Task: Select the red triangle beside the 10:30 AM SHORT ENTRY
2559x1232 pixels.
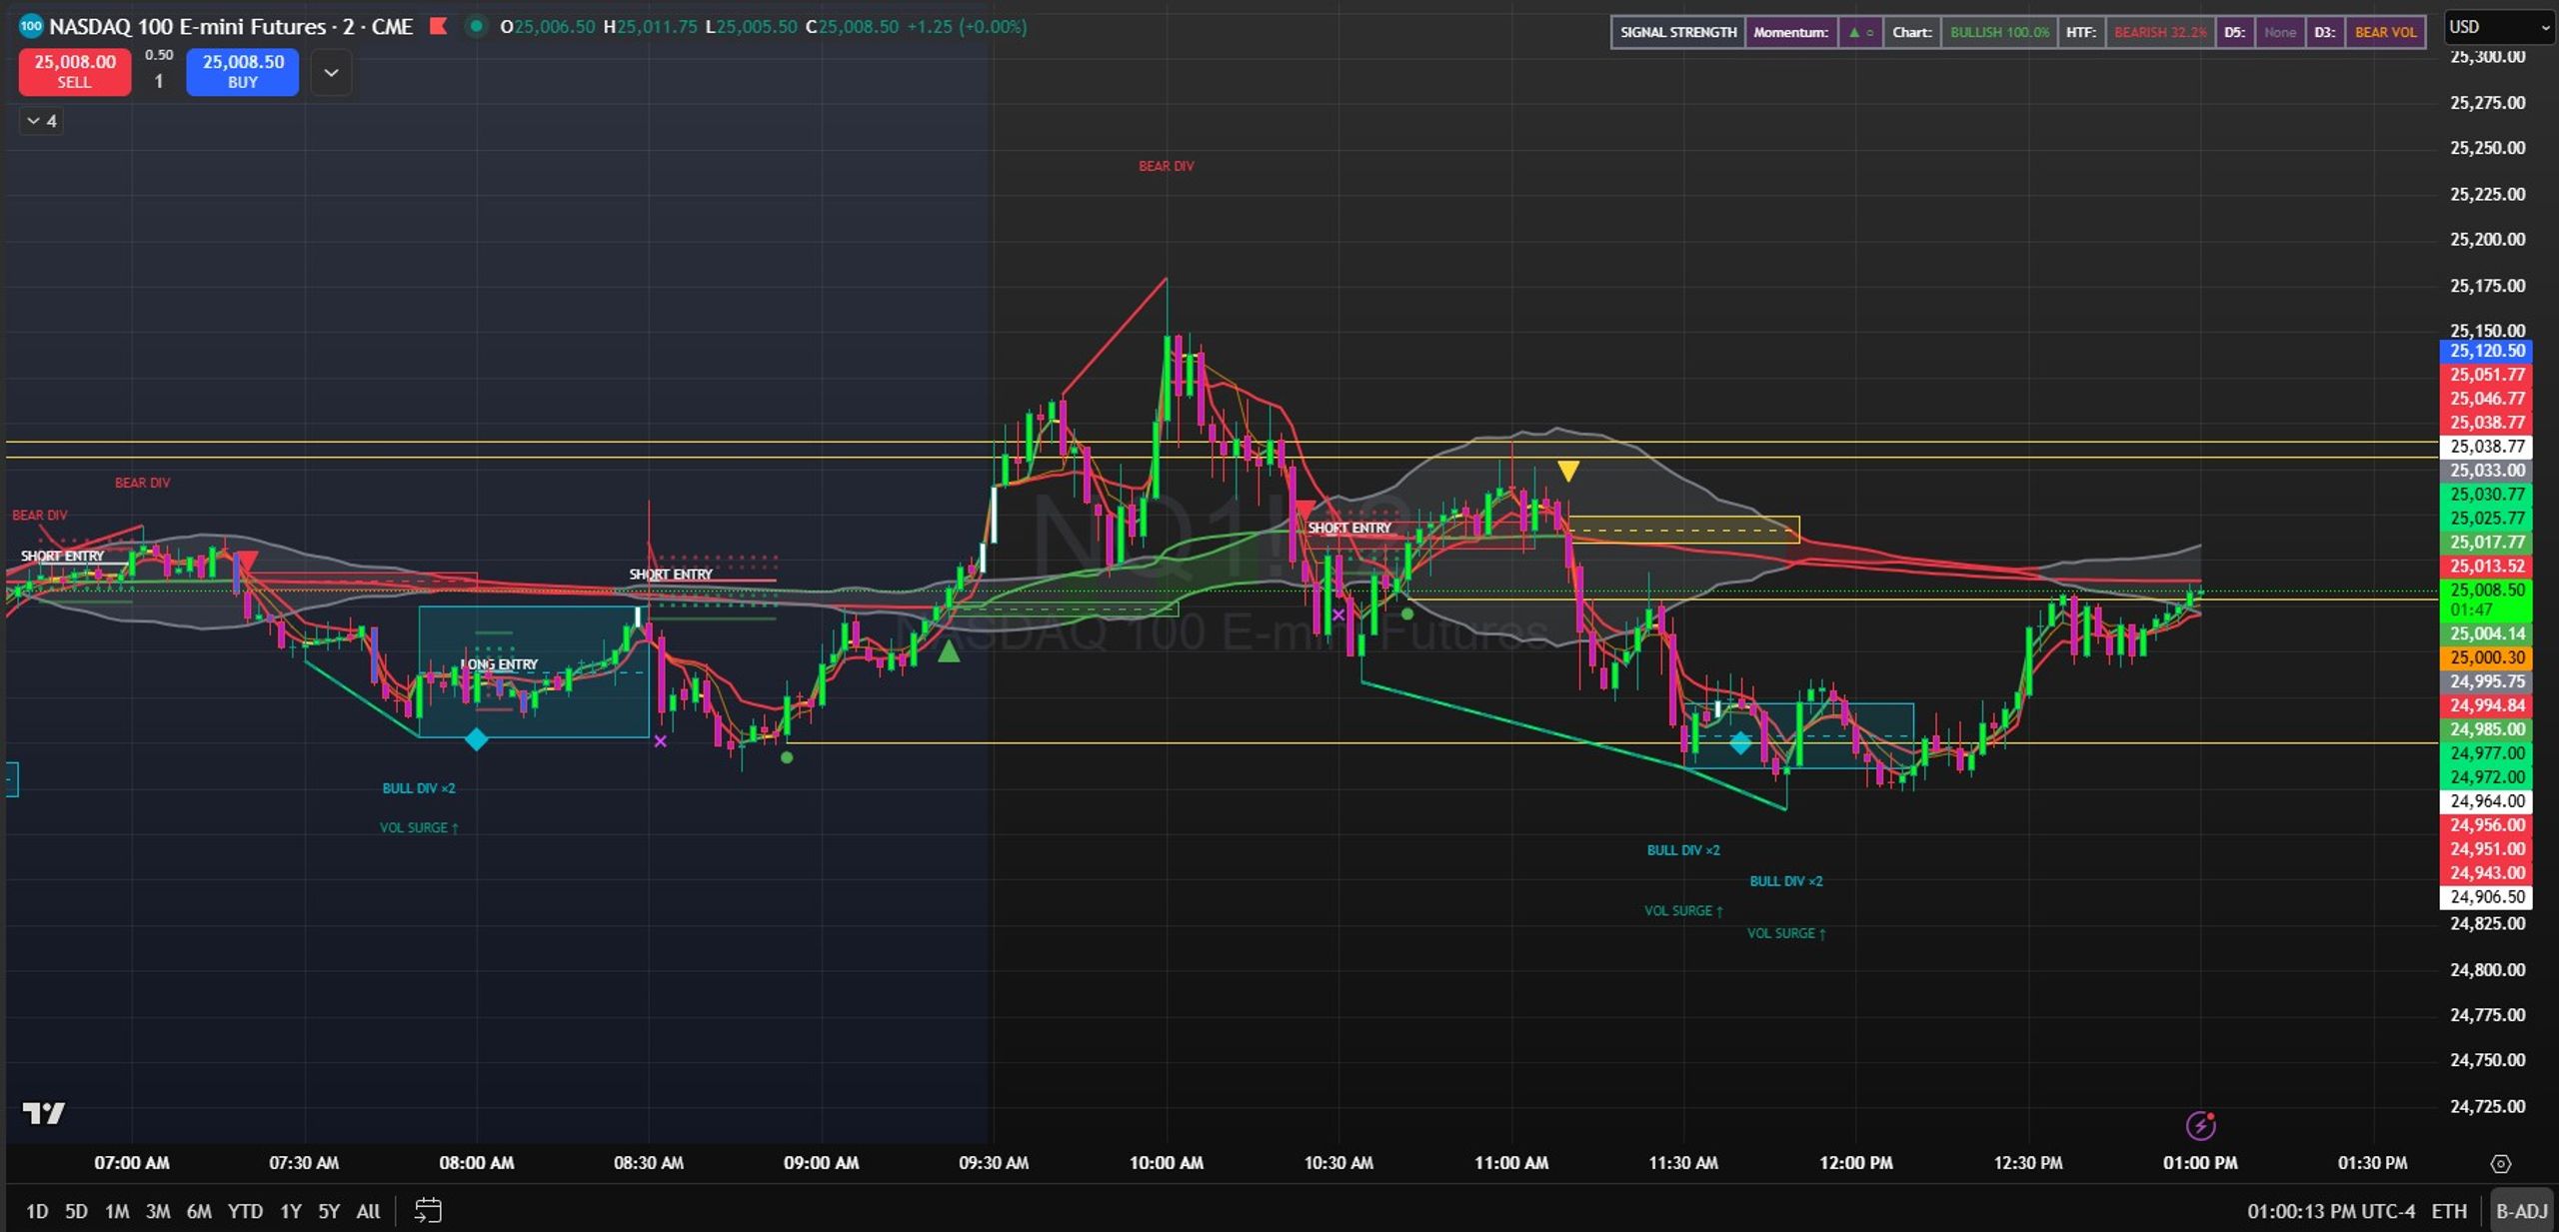Action: (1304, 512)
